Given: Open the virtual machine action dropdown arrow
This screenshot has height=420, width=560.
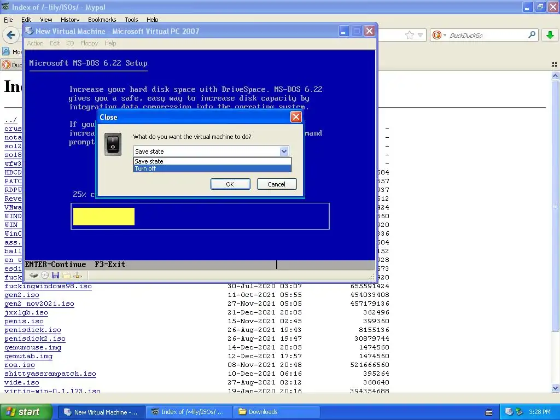Looking at the screenshot, I should (x=284, y=151).
